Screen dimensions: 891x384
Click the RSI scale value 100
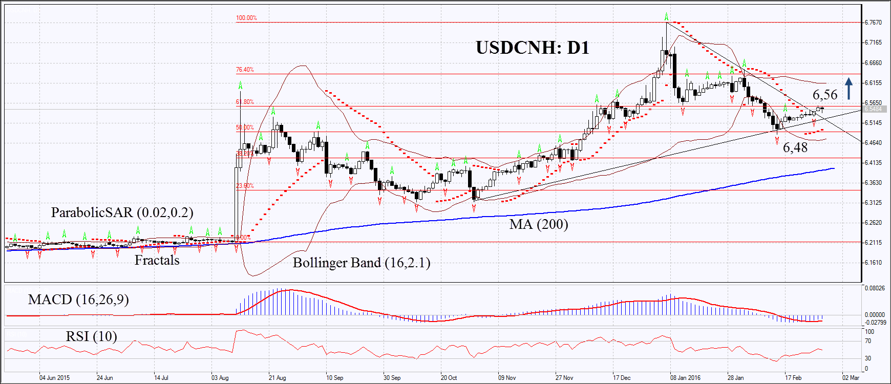coord(869,332)
